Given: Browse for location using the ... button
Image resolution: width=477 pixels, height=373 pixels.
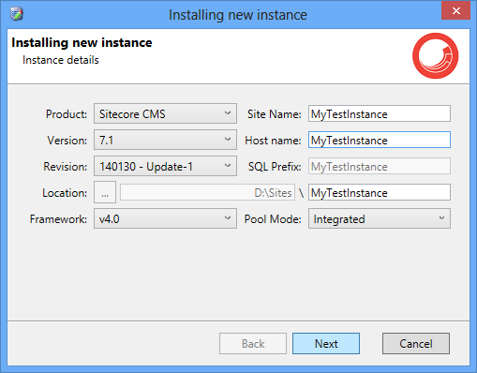Looking at the screenshot, I should [x=105, y=192].
